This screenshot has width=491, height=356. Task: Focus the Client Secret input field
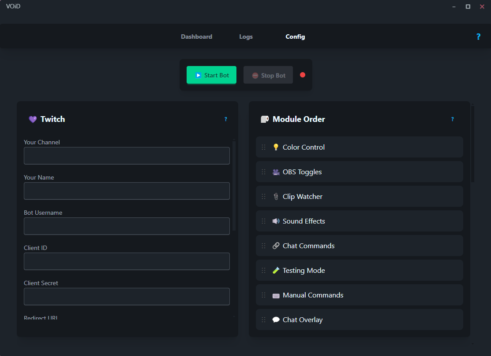tap(127, 297)
